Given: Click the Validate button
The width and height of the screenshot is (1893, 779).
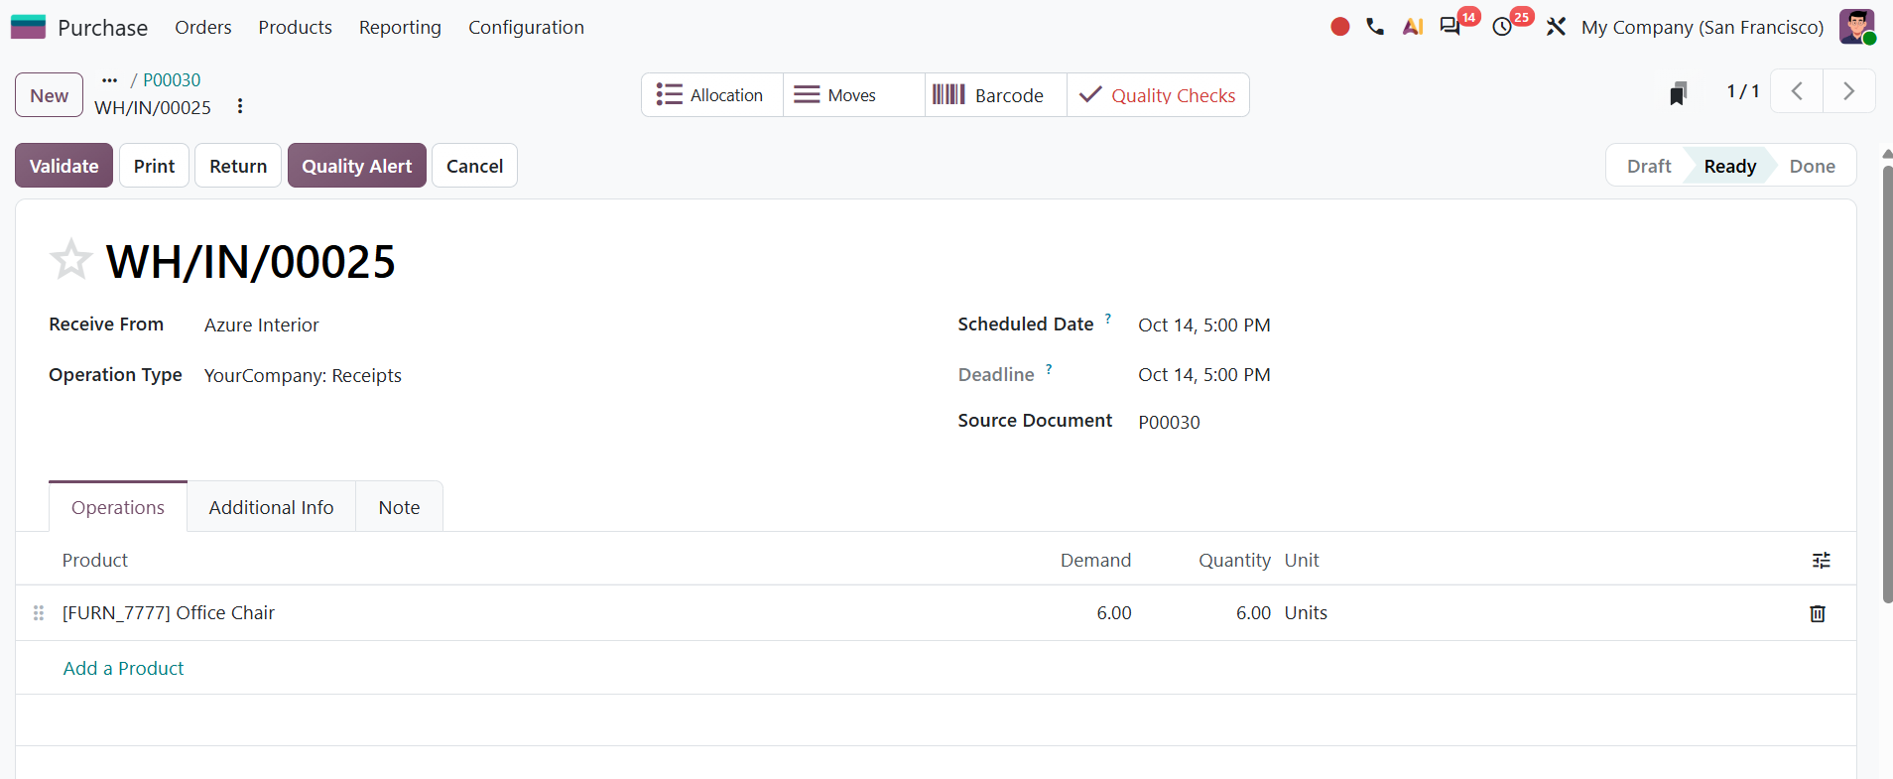Looking at the screenshot, I should (x=63, y=166).
